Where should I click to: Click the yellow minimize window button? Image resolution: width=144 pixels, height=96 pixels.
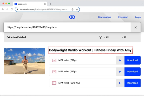pyautogui.click(x=6, y=3)
